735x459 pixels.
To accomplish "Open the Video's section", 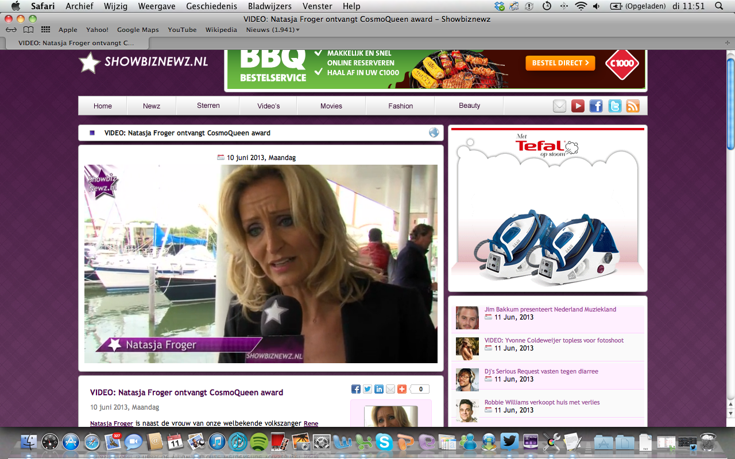I will [x=269, y=106].
